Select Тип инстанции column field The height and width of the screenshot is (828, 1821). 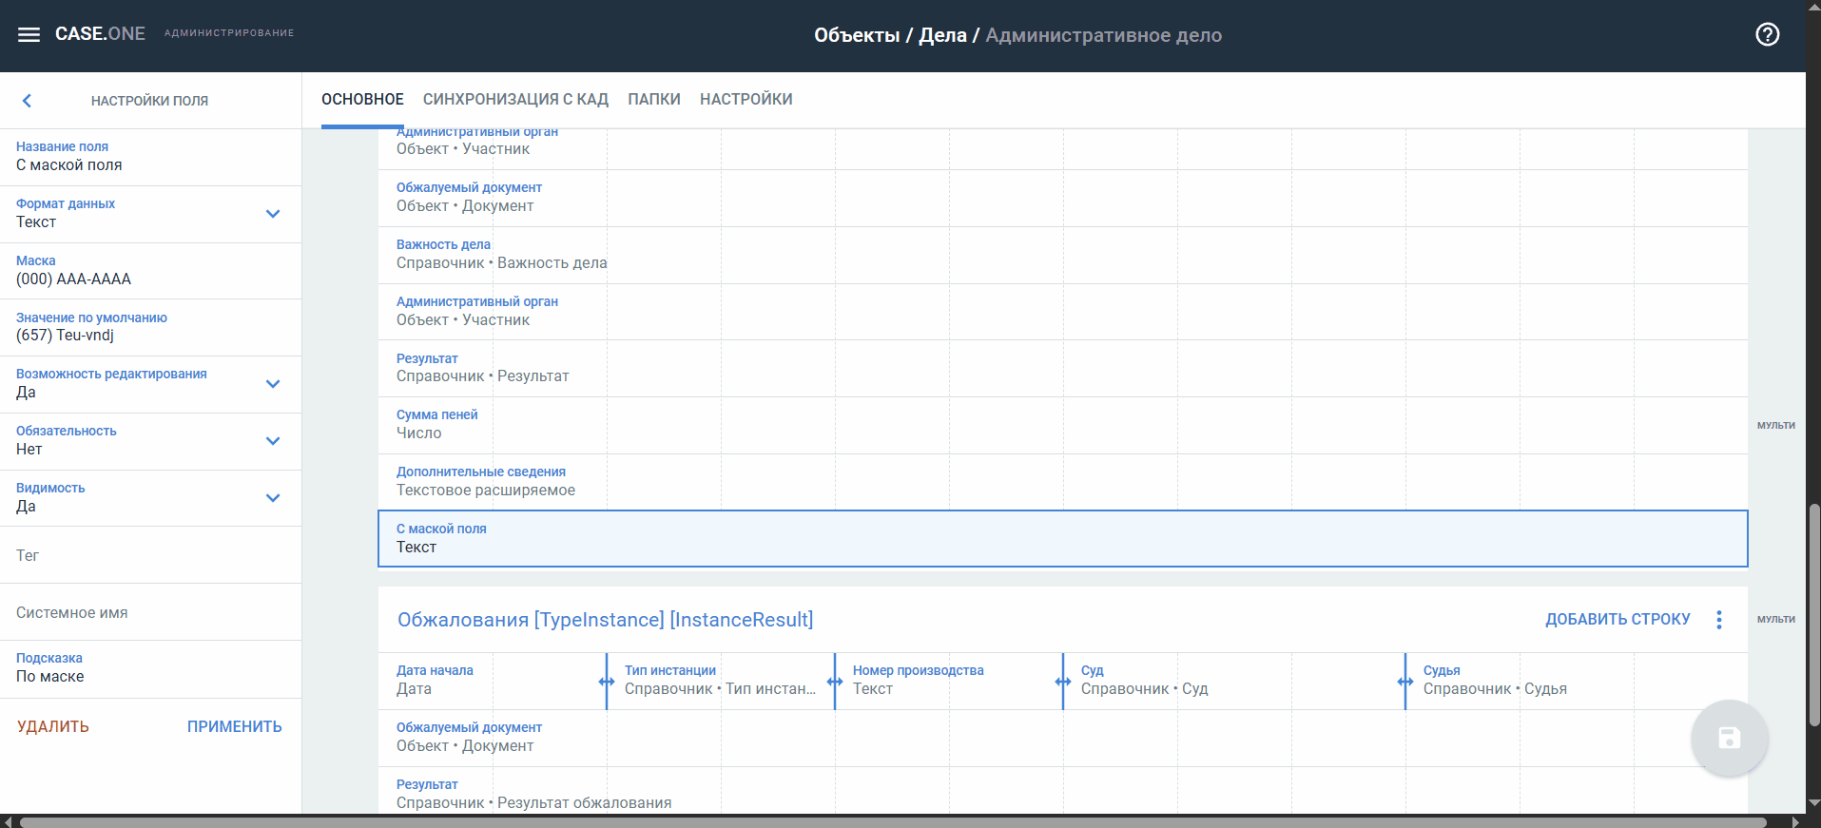pos(720,681)
